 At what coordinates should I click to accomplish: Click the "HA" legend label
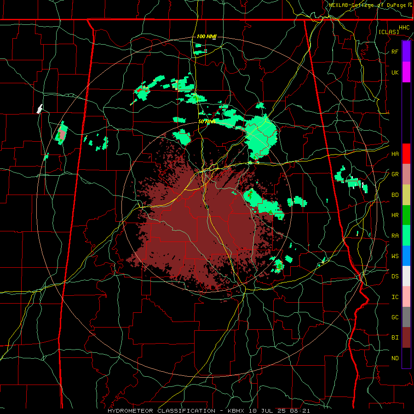pos(395,154)
